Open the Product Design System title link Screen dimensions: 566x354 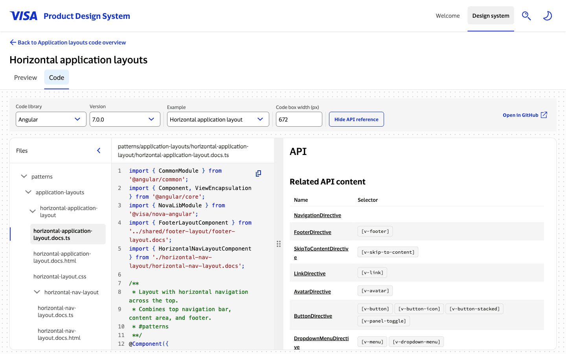(x=87, y=16)
